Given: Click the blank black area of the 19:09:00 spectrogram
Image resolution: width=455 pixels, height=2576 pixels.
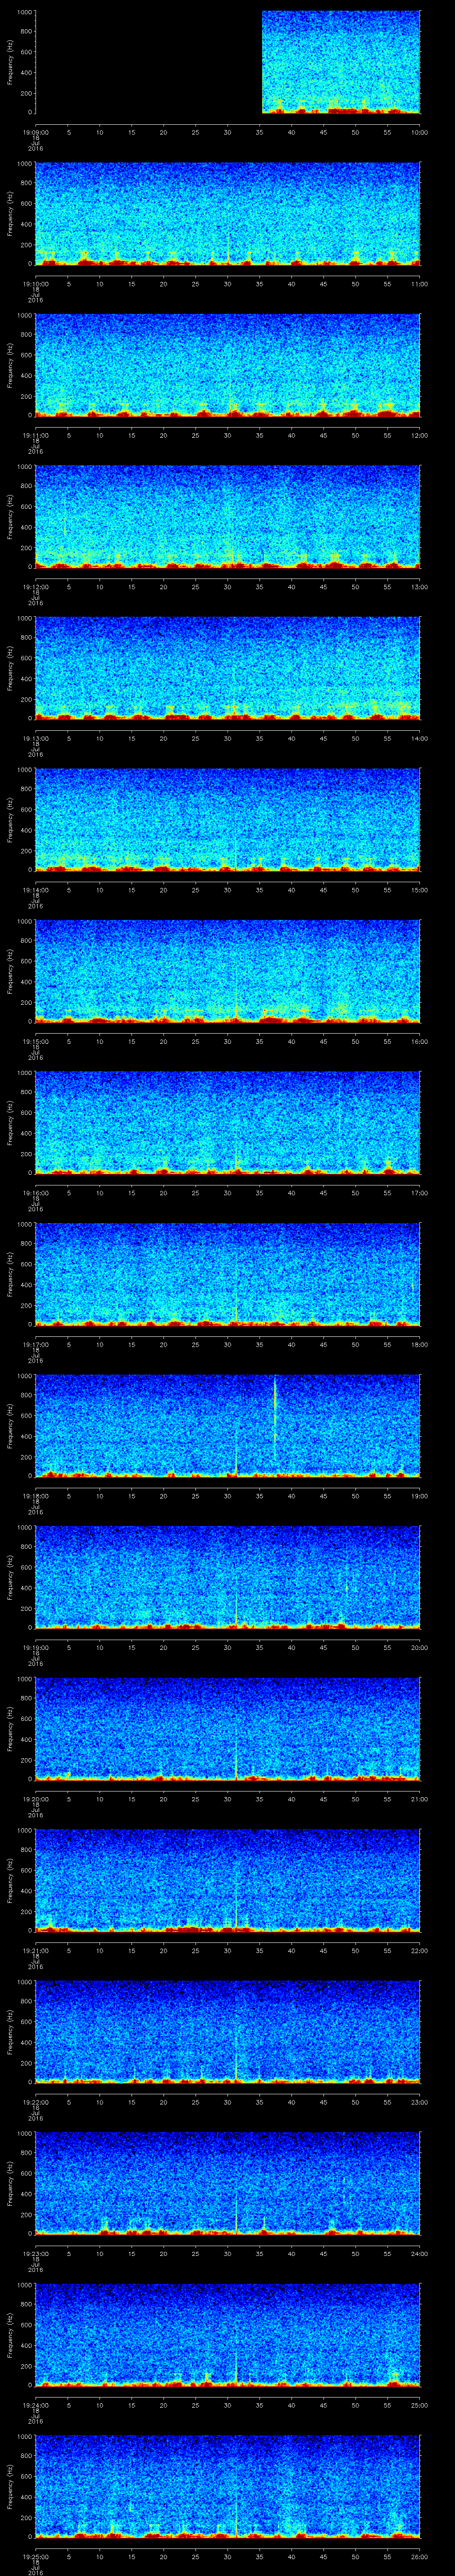Looking at the screenshot, I should (148, 62).
